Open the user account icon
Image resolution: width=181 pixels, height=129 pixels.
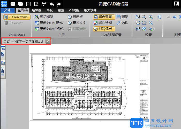176,4
